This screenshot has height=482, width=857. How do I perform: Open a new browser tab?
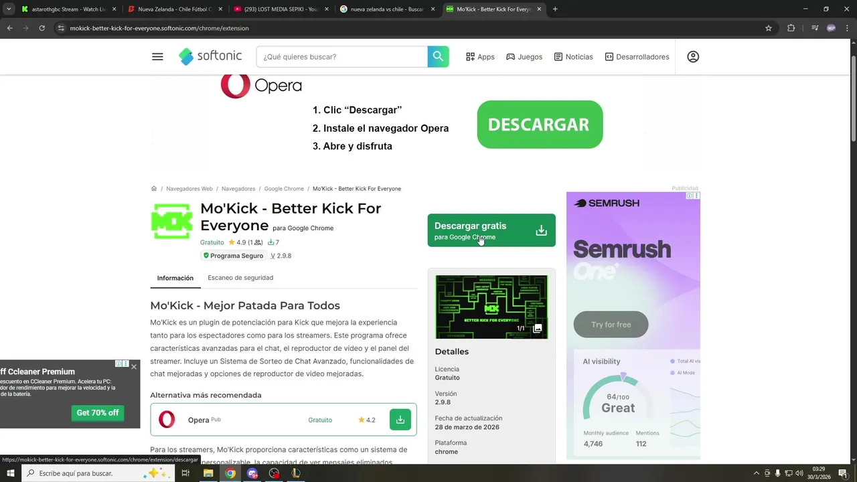(555, 9)
